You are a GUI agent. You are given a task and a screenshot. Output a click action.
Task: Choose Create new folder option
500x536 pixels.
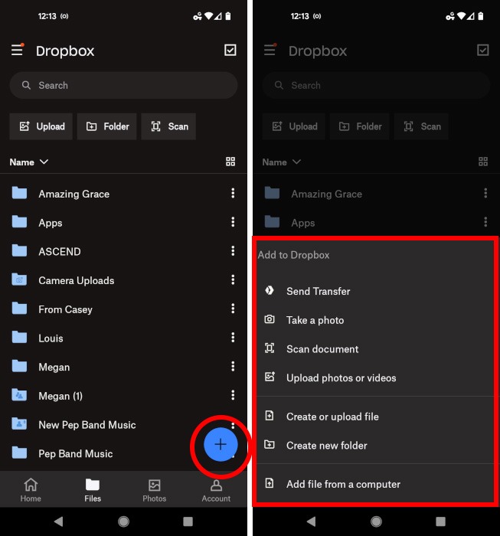pos(375,445)
